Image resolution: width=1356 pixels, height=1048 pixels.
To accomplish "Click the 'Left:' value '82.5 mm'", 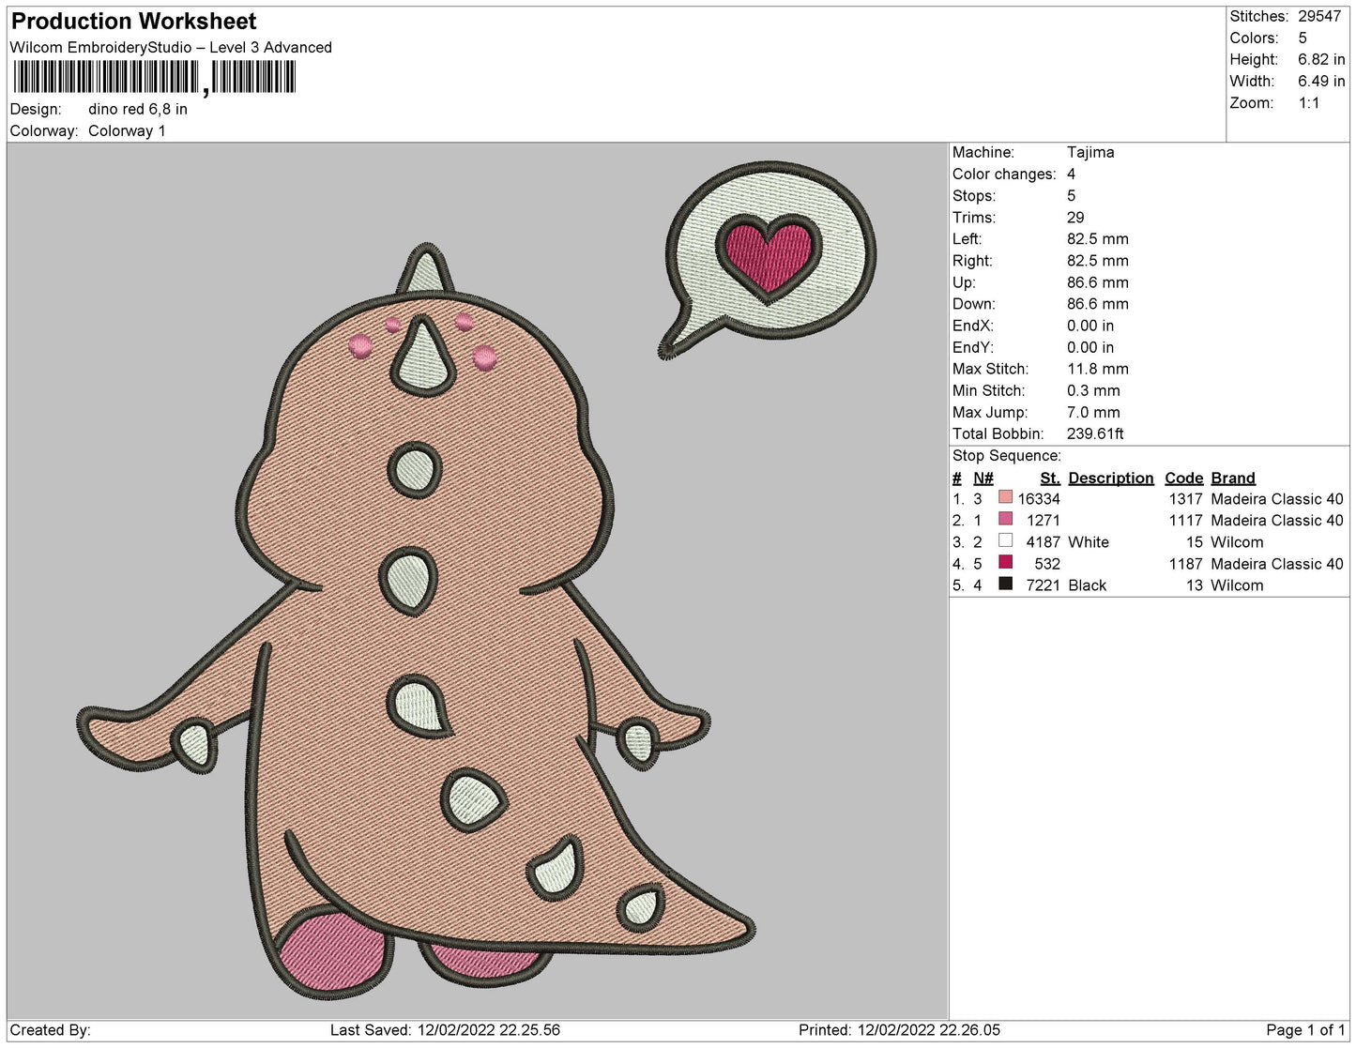I will pyautogui.click(x=1098, y=239).
